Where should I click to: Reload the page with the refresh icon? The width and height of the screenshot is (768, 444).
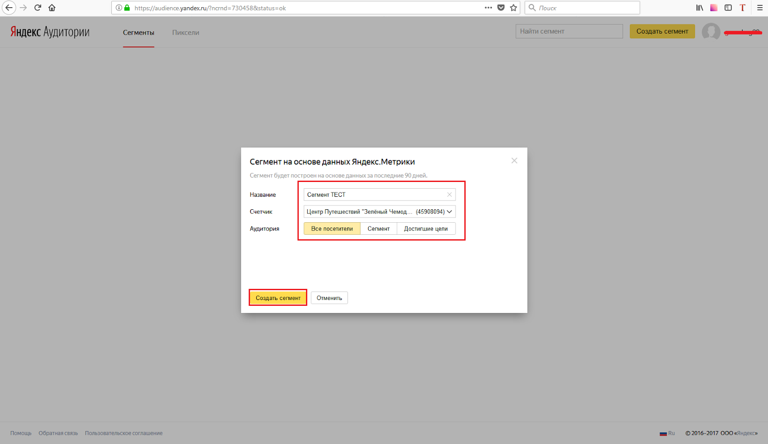[x=38, y=8]
